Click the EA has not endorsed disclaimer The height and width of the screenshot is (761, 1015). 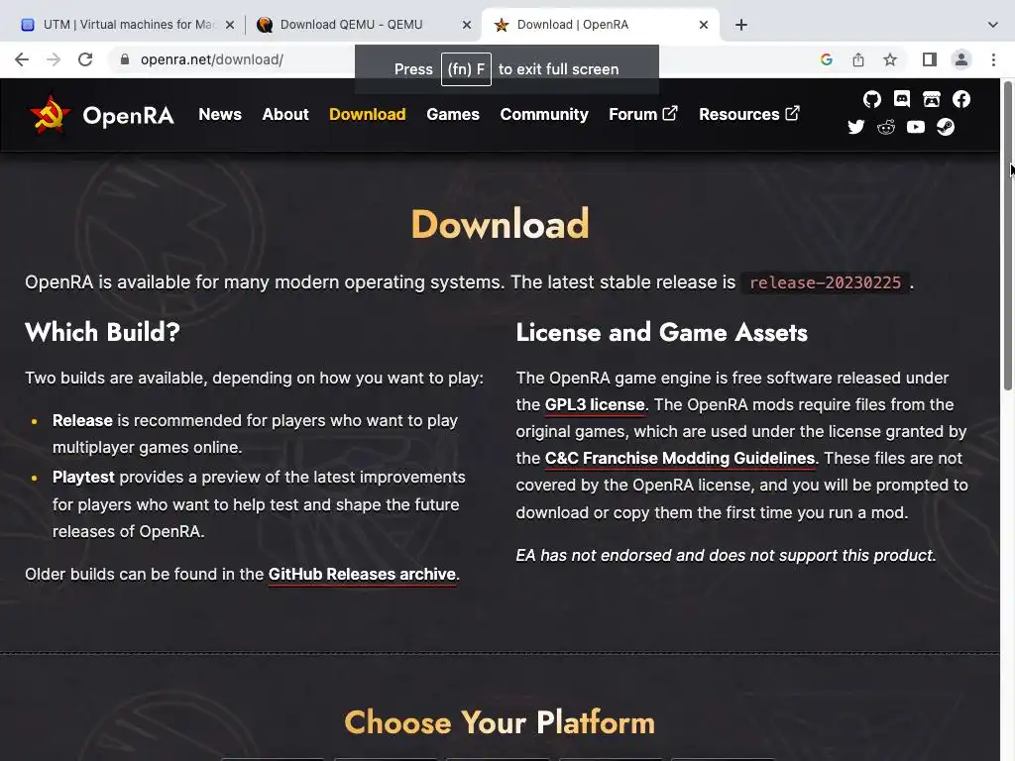(726, 555)
